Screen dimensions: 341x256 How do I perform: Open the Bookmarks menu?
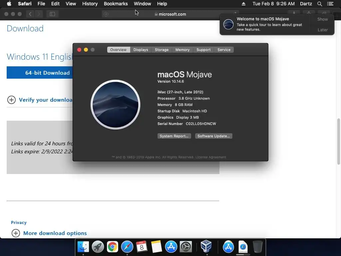point(116,4)
